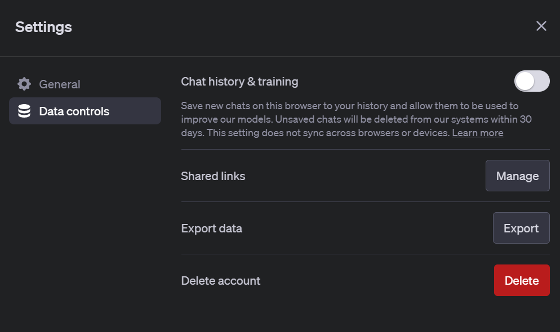The height and width of the screenshot is (332, 560).
Task: Click the gear icon beside General
Action: tap(24, 84)
